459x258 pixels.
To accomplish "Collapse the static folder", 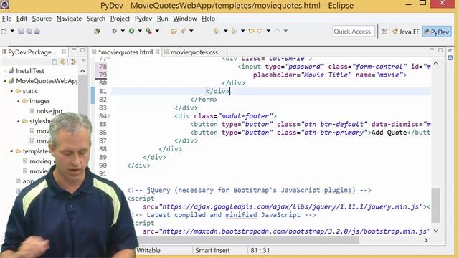I will pyautogui.click(x=11, y=91).
